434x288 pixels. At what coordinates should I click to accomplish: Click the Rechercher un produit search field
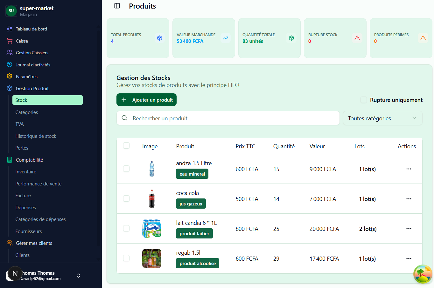pyautogui.click(x=228, y=118)
